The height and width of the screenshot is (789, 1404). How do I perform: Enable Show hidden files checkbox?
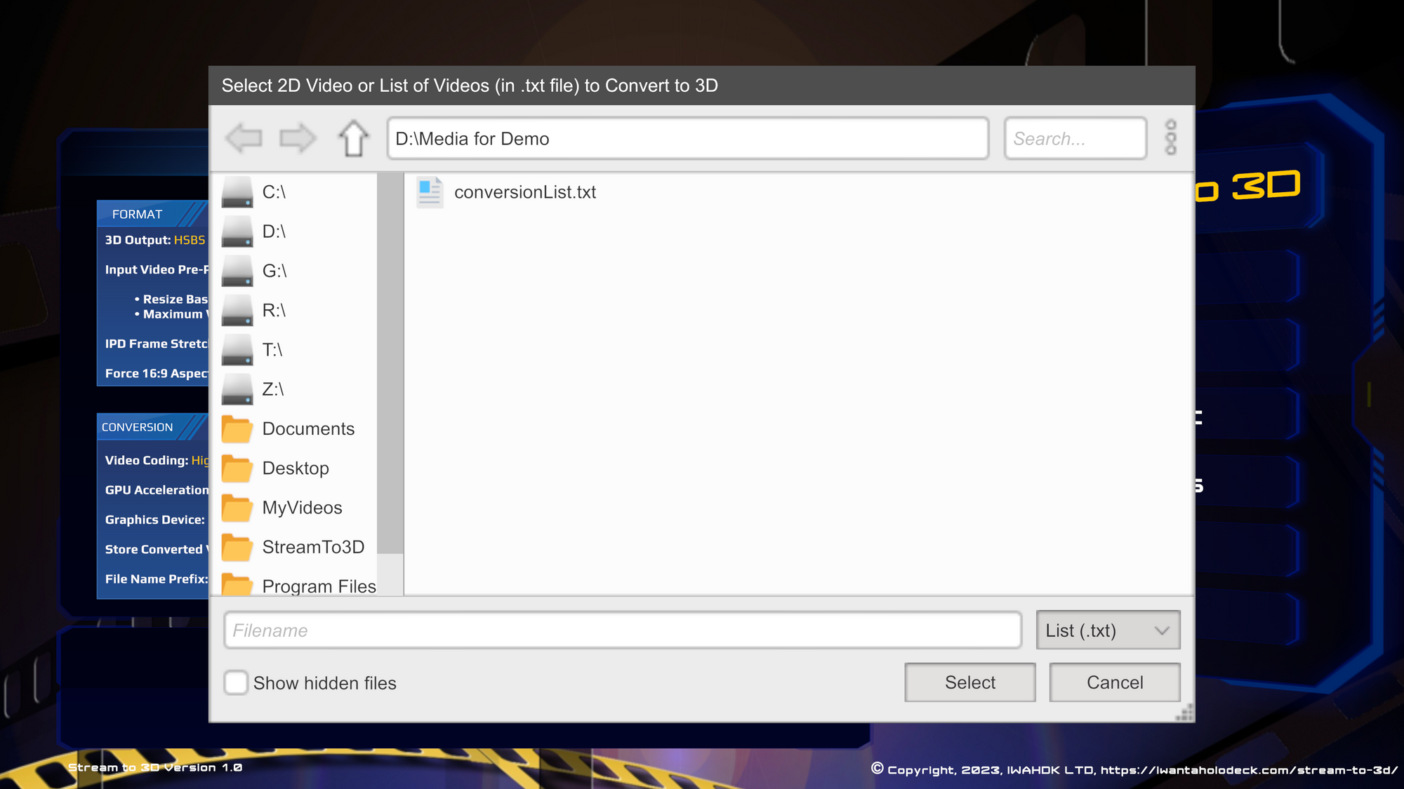[236, 682]
